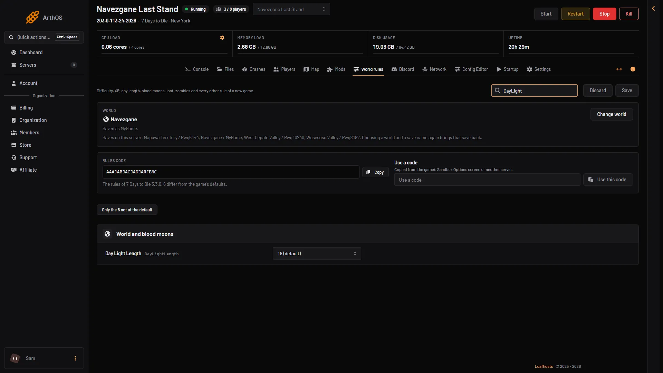Image resolution: width=663 pixels, height=373 pixels.
Task: Select the World rules tab
Action: [x=368, y=69]
